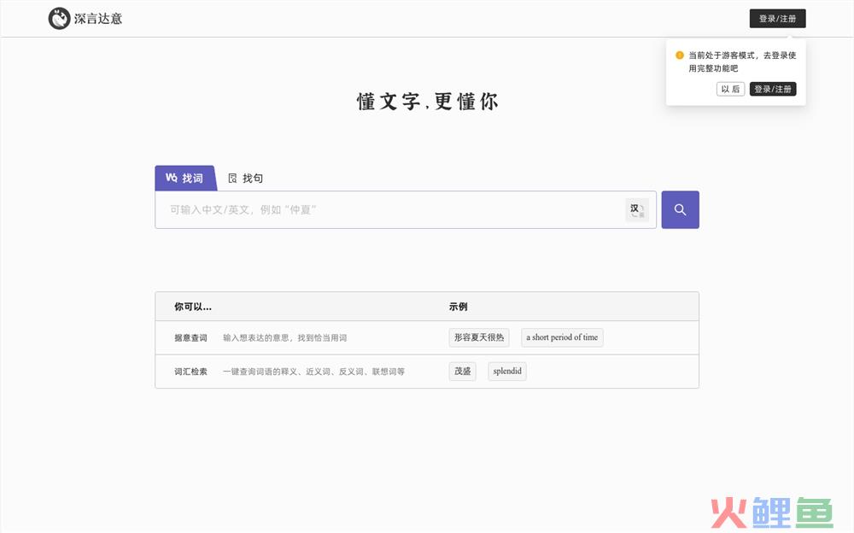Click the orange warning icon in popup
Image resolution: width=854 pixels, height=533 pixels.
(x=680, y=56)
